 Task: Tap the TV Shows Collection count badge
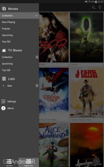(x=37, y=57)
